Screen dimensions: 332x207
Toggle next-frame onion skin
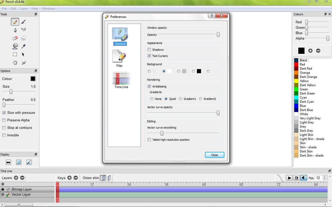[109, 178]
